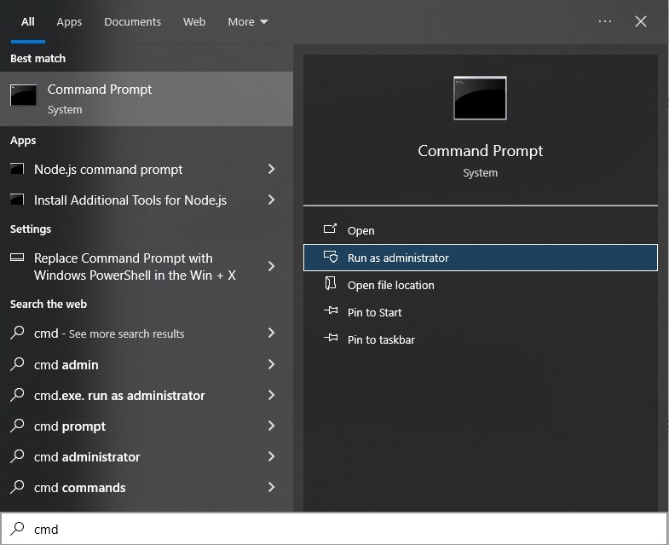669x545 pixels.
Task: Expand Install Additional Tools for Node.js chevron
Action: tap(271, 200)
